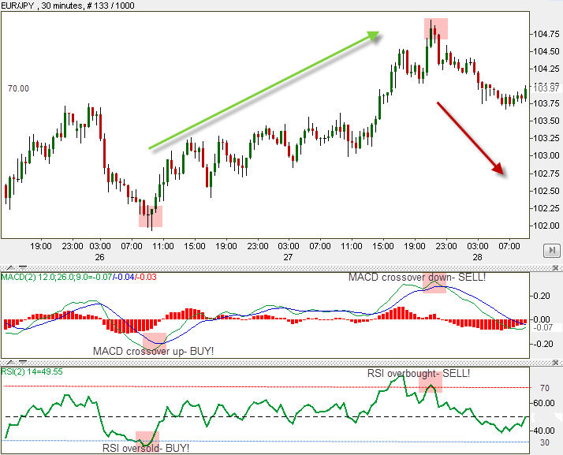The height and width of the screenshot is (455, 563).
Task: Click the 70.00 text label on price chart
Action: click(x=18, y=89)
